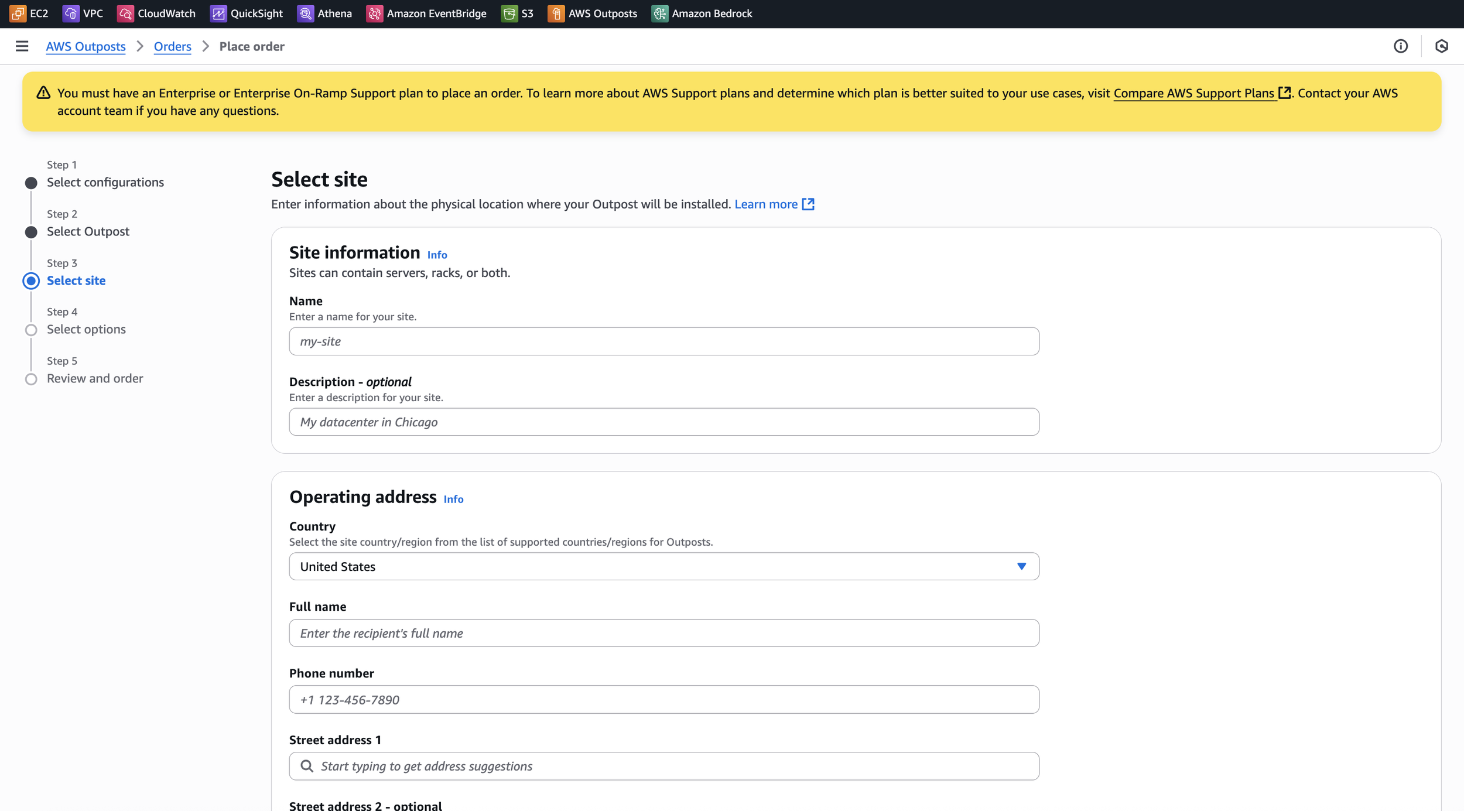
Task: Click the Orders breadcrumb link
Action: tap(172, 46)
